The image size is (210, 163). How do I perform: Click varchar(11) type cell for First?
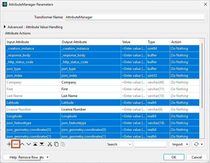tap(158, 89)
